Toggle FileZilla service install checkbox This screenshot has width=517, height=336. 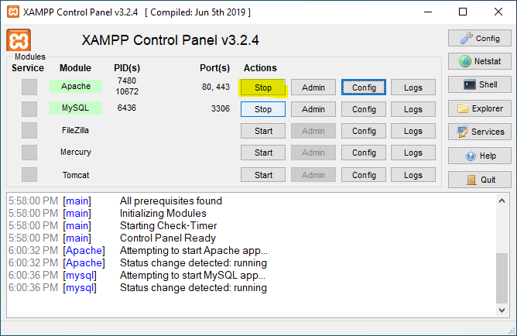(29, 131)
